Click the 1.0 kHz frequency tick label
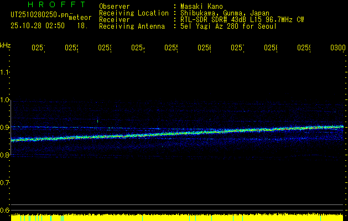The width and height of the screenshot is (348, 221). tap(5, 100)
